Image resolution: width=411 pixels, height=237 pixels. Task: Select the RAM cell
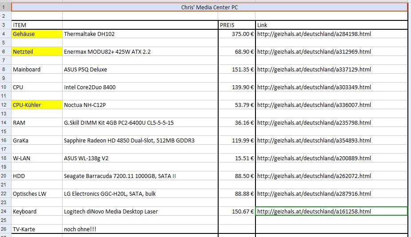click(x=37, y=123)
